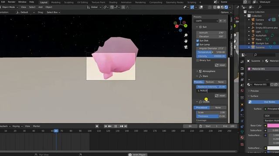Click the navigation axis gizmo

pyautogui.click(x=180, y=24)
